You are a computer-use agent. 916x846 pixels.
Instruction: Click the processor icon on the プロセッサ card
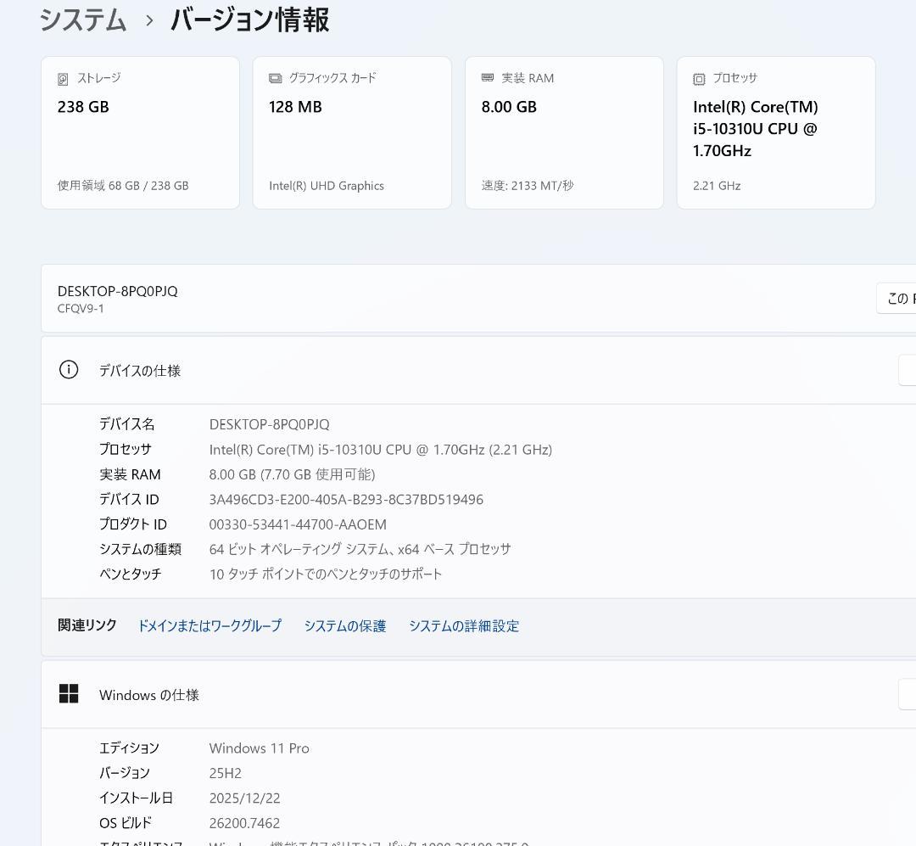tap(698, 78)
